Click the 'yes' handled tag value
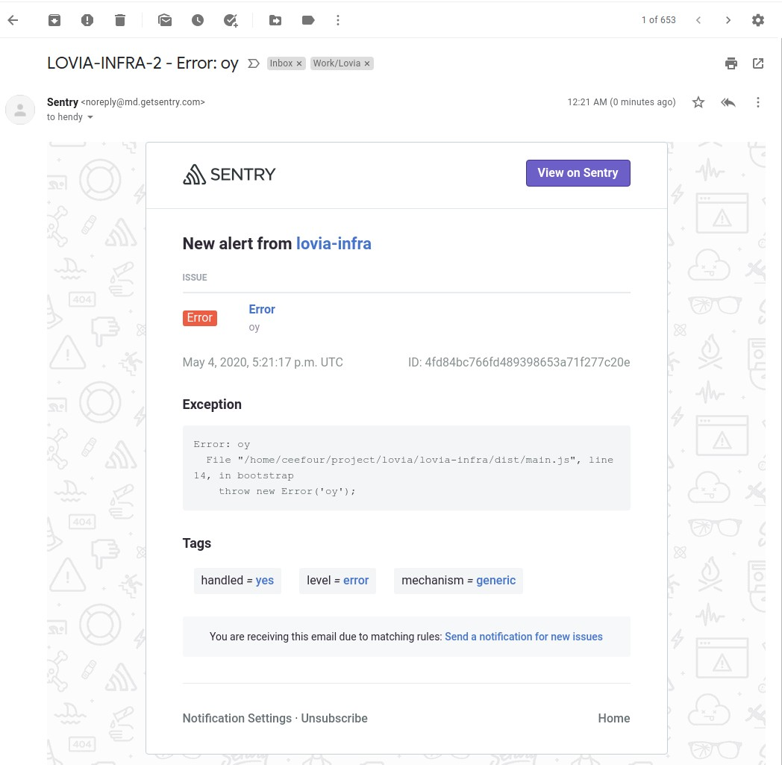The width and height of the screenshot is (782, 765). point(264,581)
